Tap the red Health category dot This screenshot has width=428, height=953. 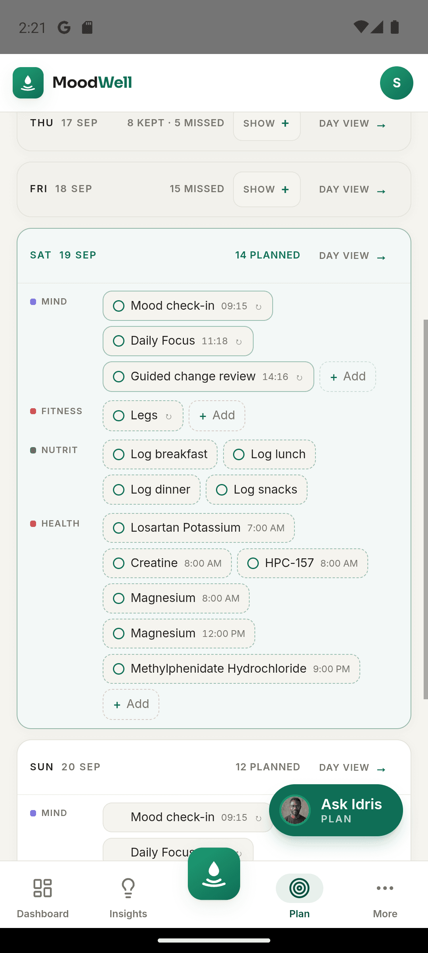[x=33, y=524]
